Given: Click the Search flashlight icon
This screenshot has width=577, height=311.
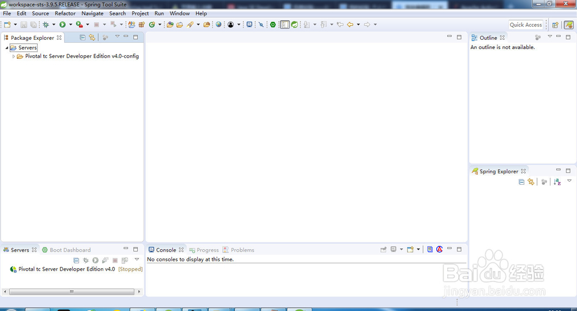Looking at the screenshot, I should [x=190, y=25].
